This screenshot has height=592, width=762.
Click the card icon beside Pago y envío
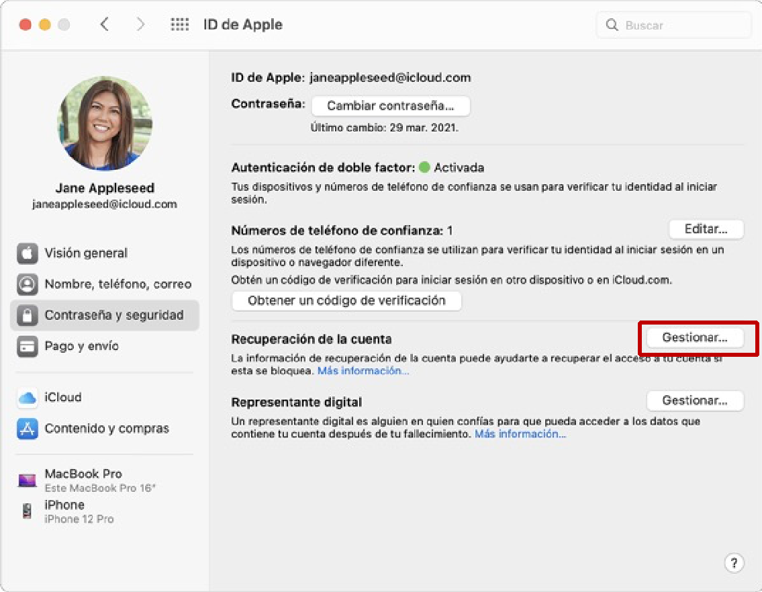[x=28, y=346]
